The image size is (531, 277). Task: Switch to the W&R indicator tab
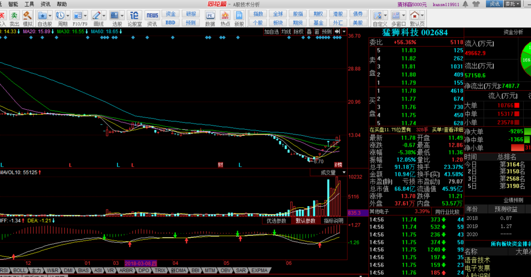pos(53,270)
